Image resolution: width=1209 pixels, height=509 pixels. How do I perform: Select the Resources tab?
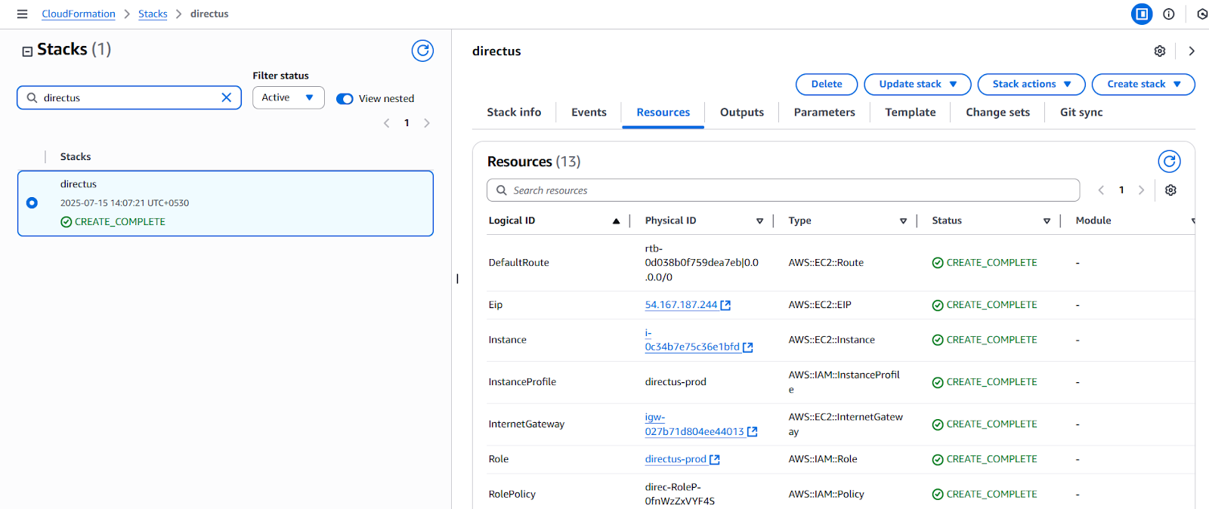tap(663, 113)
